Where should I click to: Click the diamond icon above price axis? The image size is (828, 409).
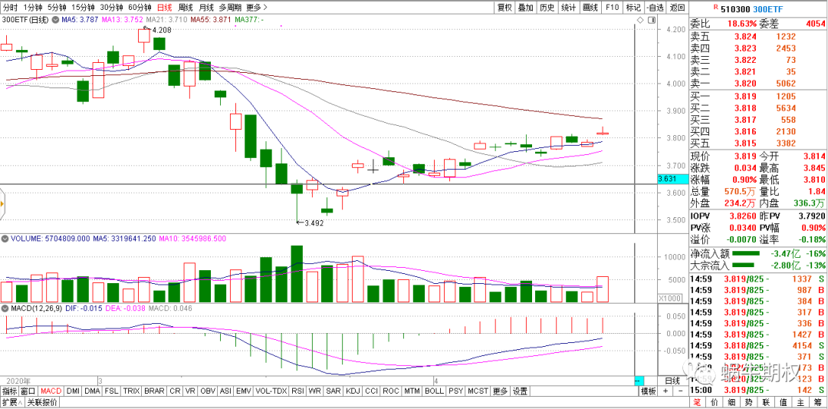point(640,19)
